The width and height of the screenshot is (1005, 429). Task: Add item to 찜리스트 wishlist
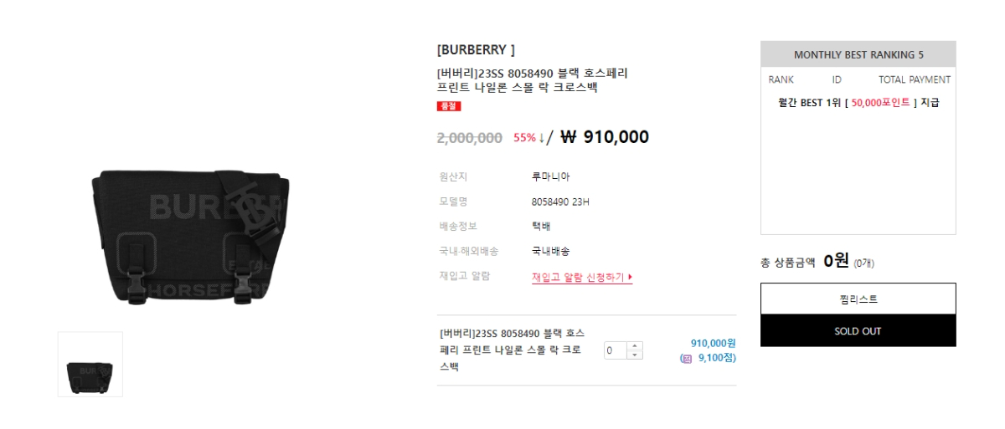coord(858,299)
